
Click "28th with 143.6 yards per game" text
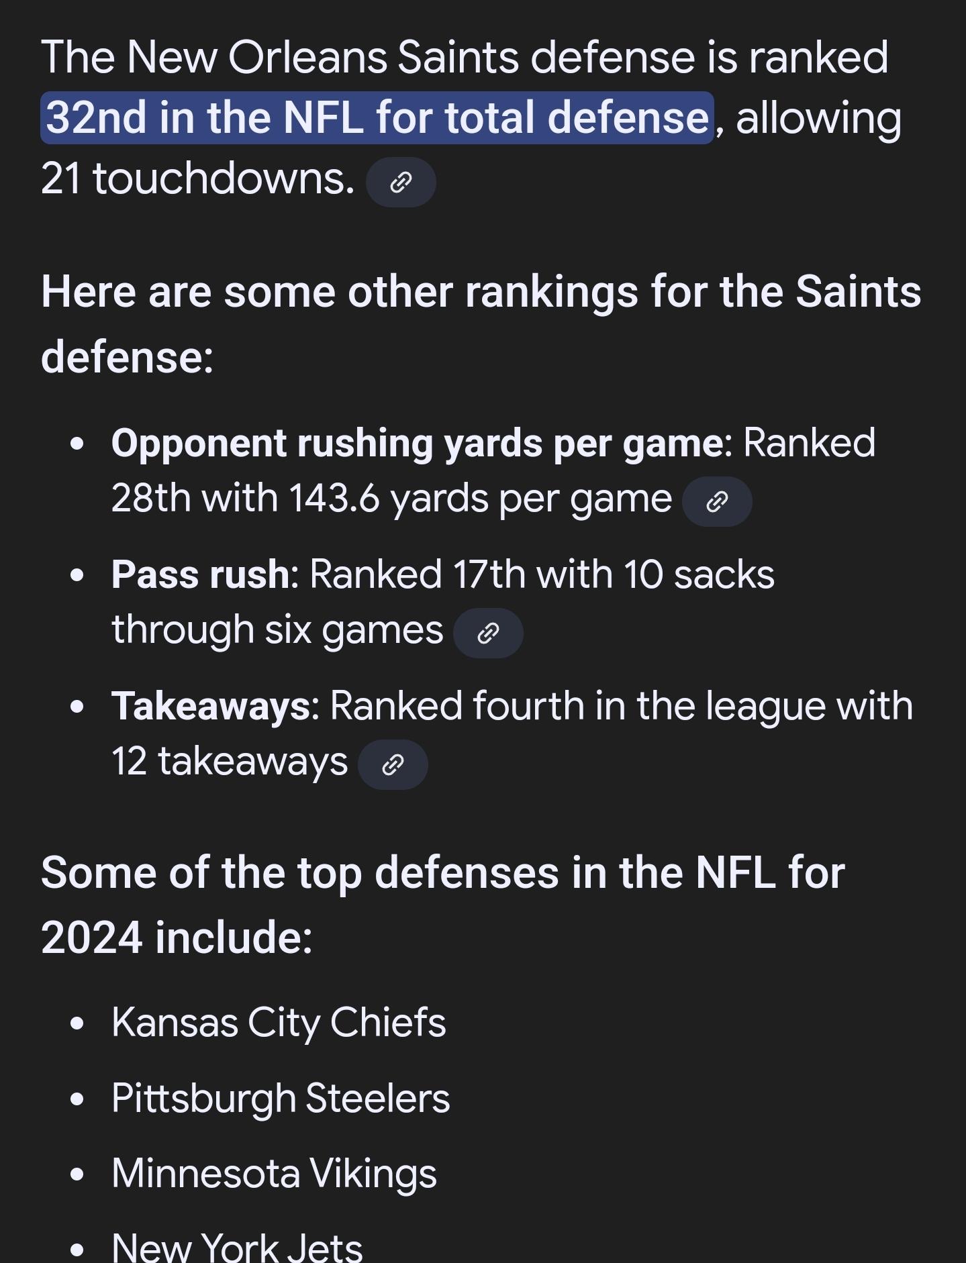tap(391, 500)
